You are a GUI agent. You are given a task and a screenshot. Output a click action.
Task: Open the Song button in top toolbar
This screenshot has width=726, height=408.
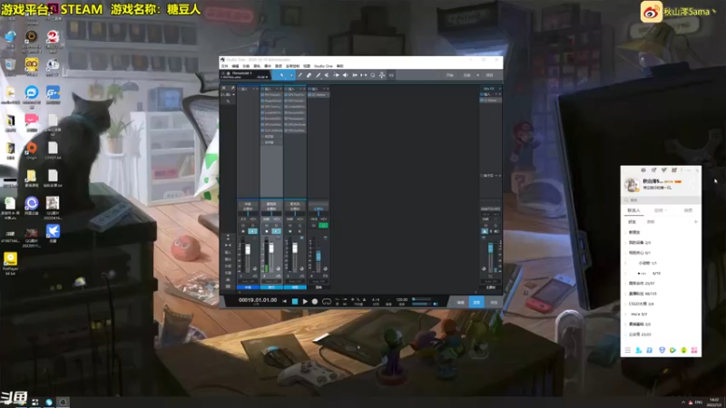(466, 75)
